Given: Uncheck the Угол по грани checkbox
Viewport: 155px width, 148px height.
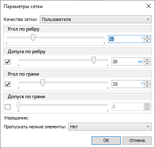Looking at the screenshot, I should [x=8, y=84].
